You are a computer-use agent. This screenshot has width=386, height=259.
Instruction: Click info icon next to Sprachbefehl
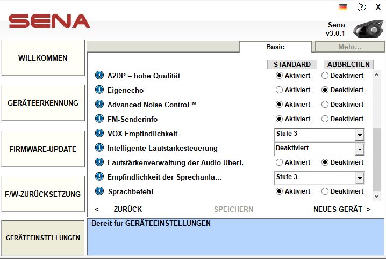99,191
